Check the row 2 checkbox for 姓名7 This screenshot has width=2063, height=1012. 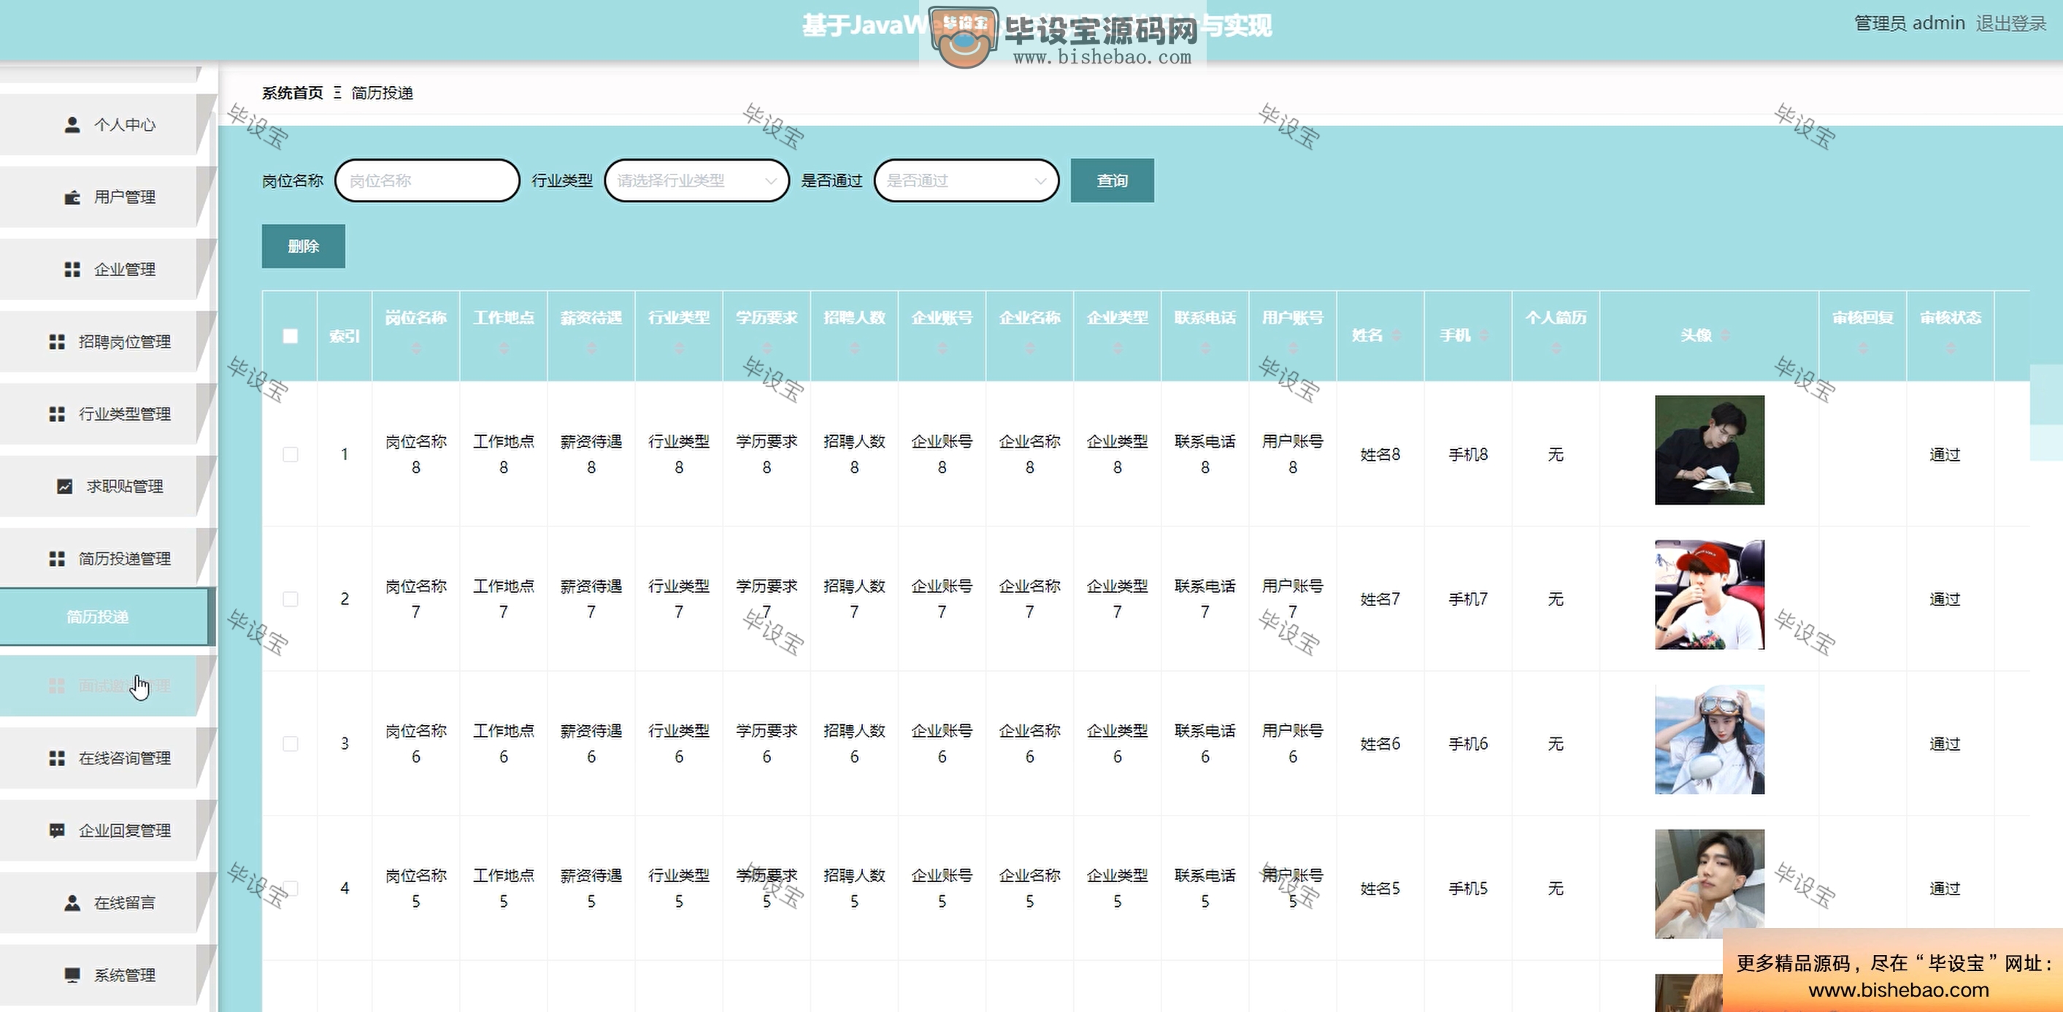click(291, 599)
